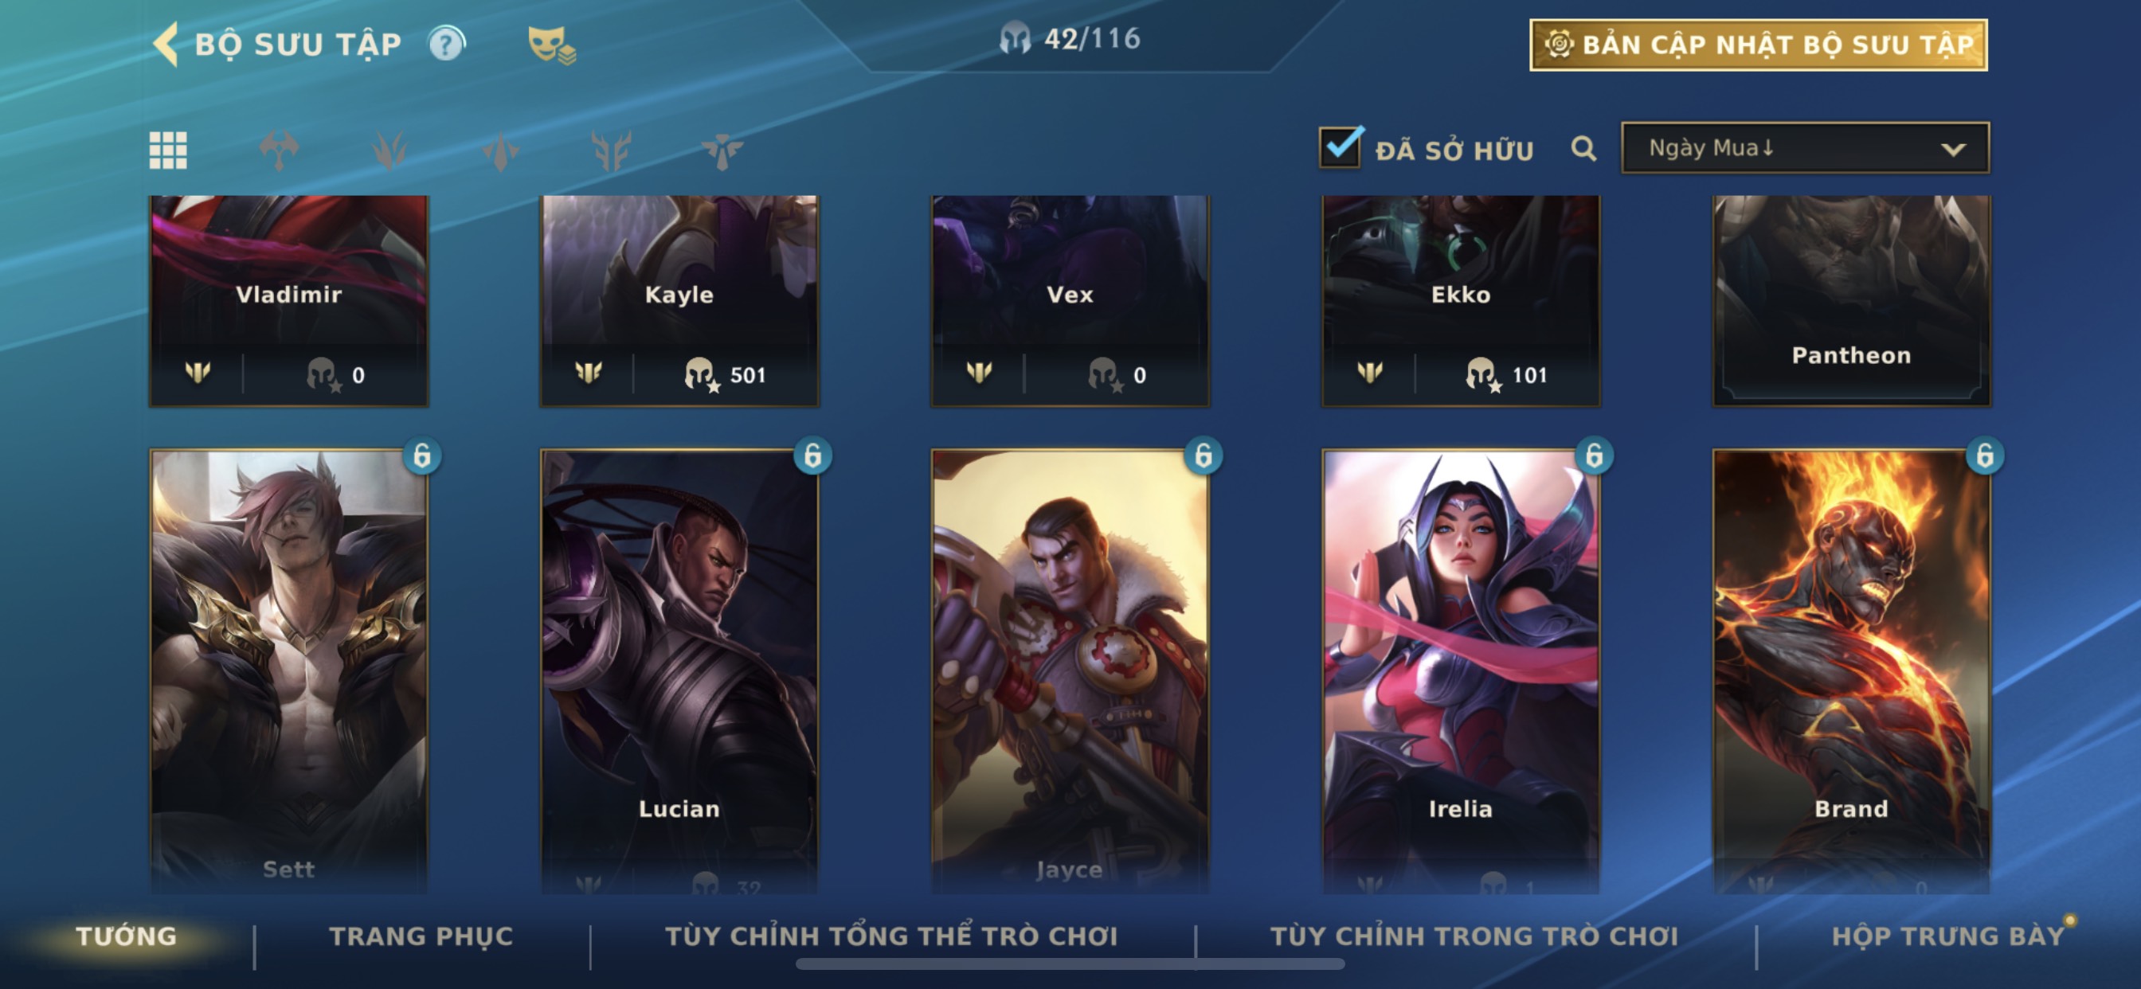Open the Ngày Mua sort dropdown
2141x989 pixels.
(x=1805, y=148)
